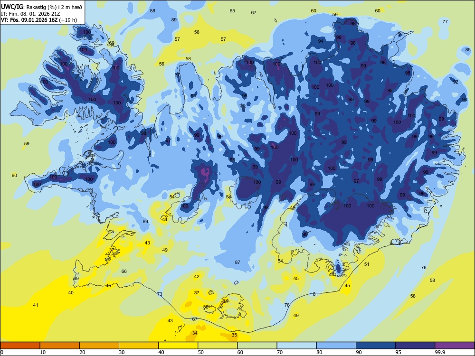Click the 10–20 orange legend swatch
Image resolution: width=475 pixels, height=356 pixels.
pyautogui.click(x=60, y=346)
